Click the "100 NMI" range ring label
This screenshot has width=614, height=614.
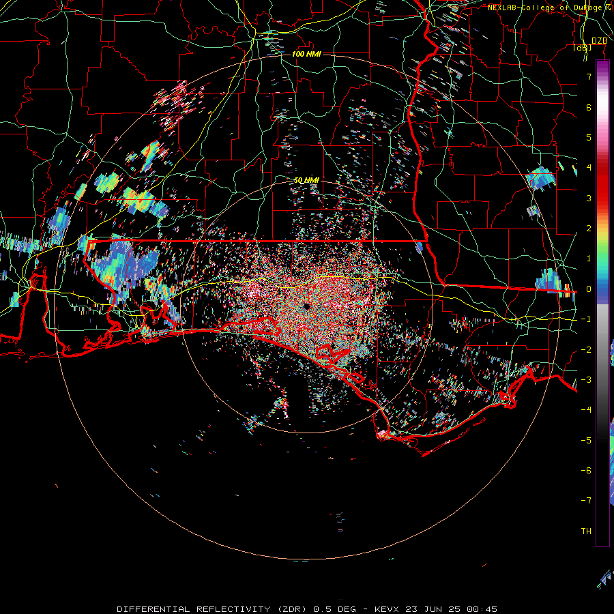tap(306, 54)
